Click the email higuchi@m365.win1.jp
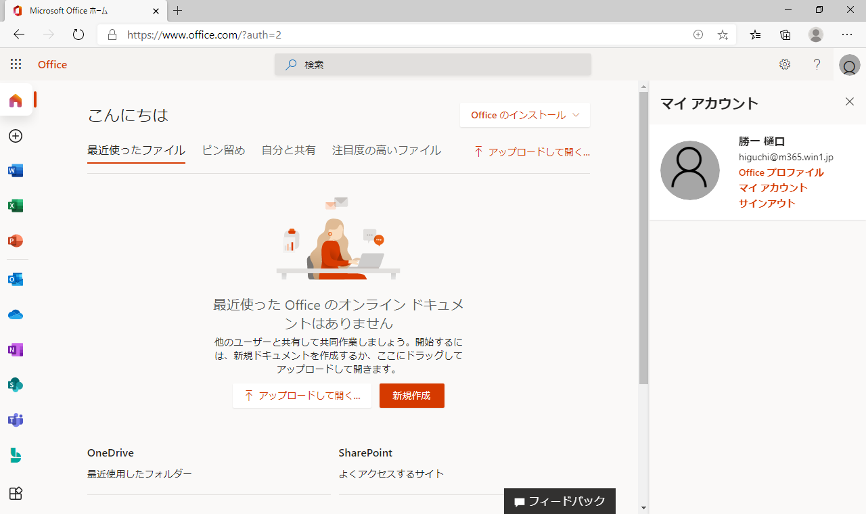The height and width of the screenshot is (514, 866). pos(786,157)
